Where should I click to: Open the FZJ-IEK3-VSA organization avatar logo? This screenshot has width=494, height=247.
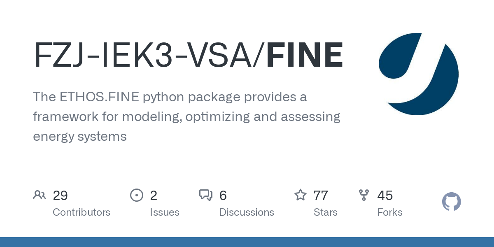click(x=418, y=73)
